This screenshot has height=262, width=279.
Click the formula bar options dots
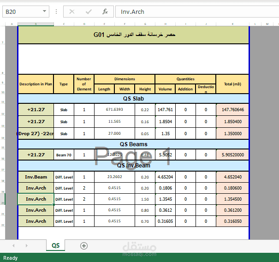tap(56, 12)
